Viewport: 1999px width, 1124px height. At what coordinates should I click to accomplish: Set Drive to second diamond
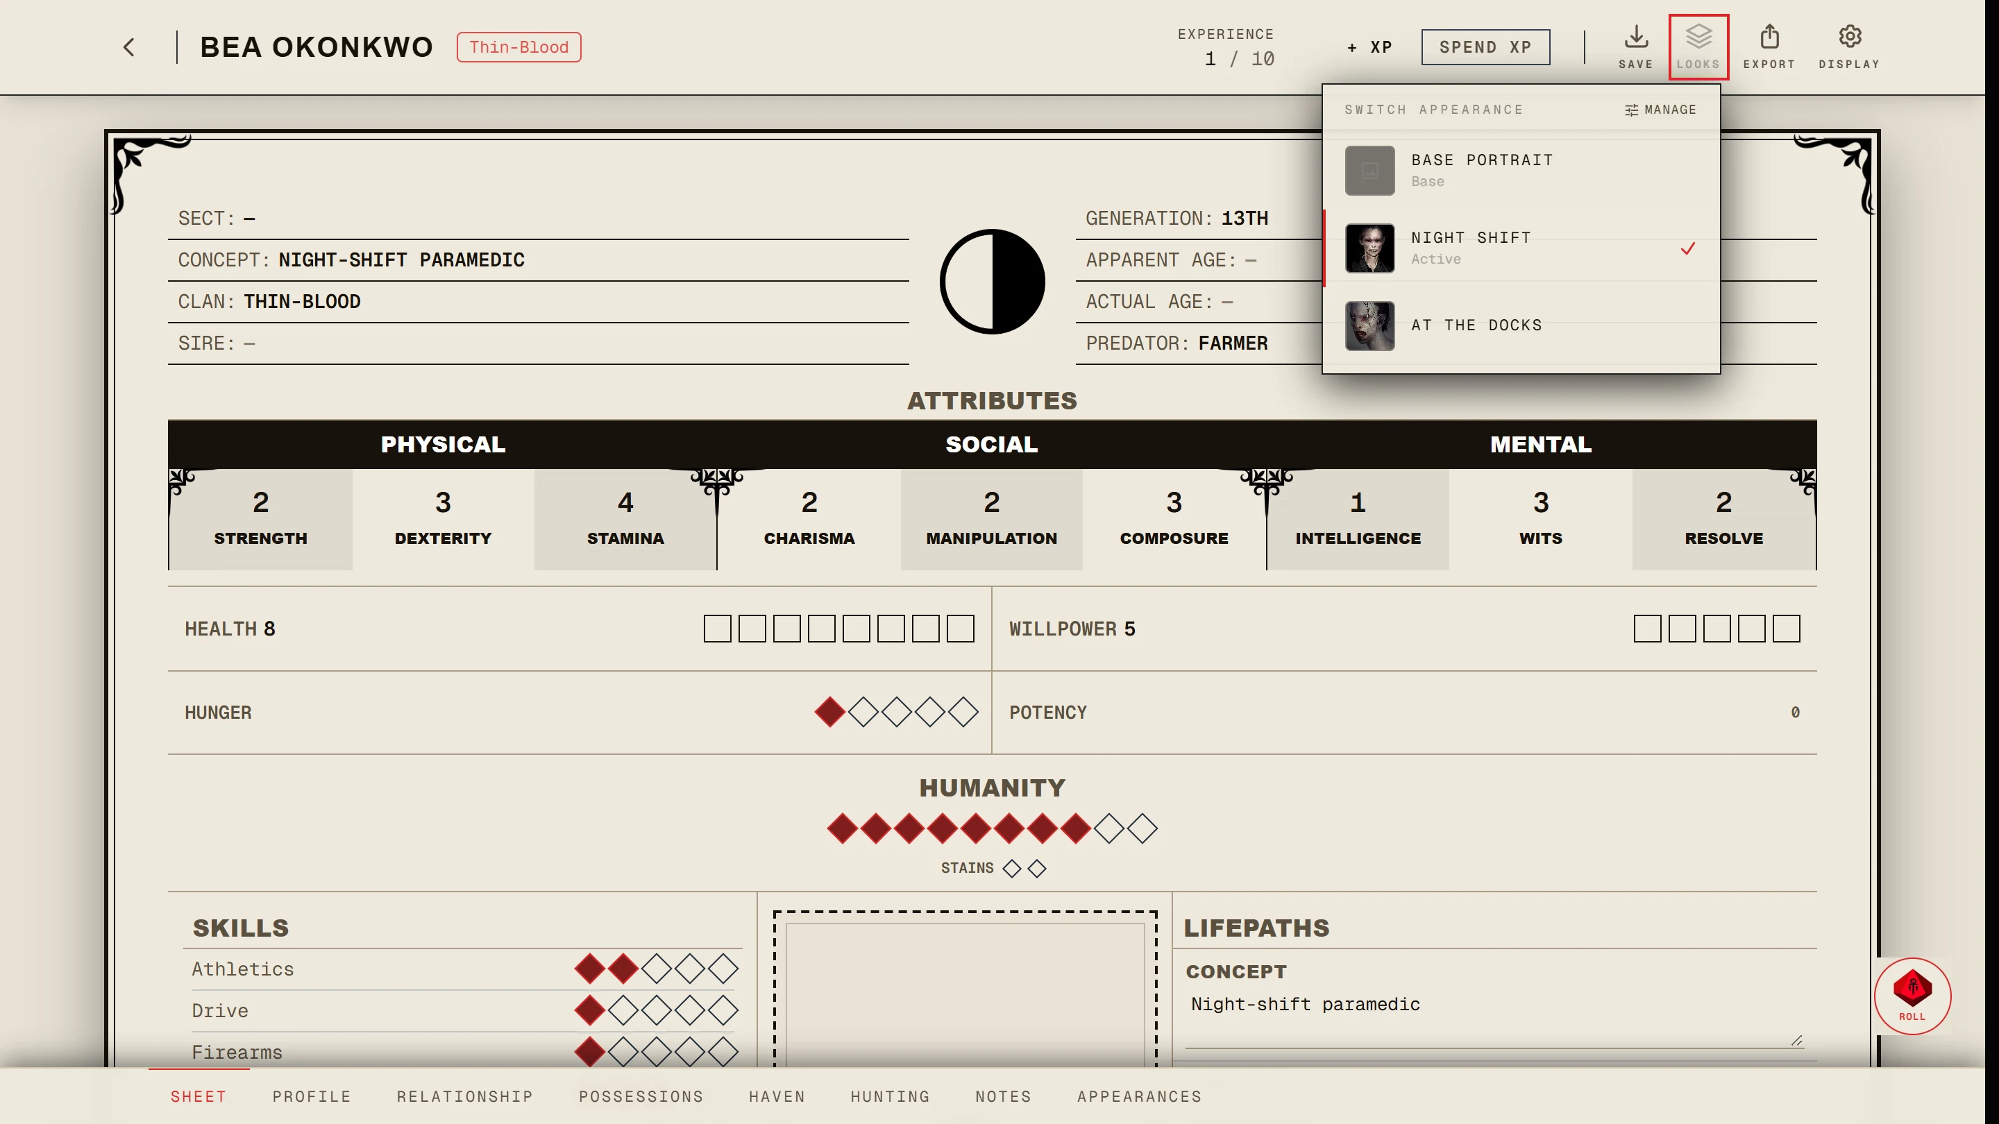(x=623, y=1010)
